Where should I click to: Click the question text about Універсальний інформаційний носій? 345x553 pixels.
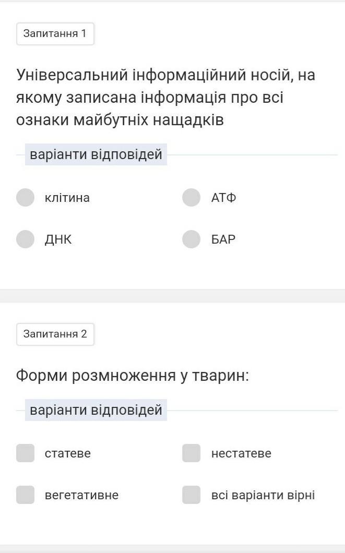[x=165, y=98]
